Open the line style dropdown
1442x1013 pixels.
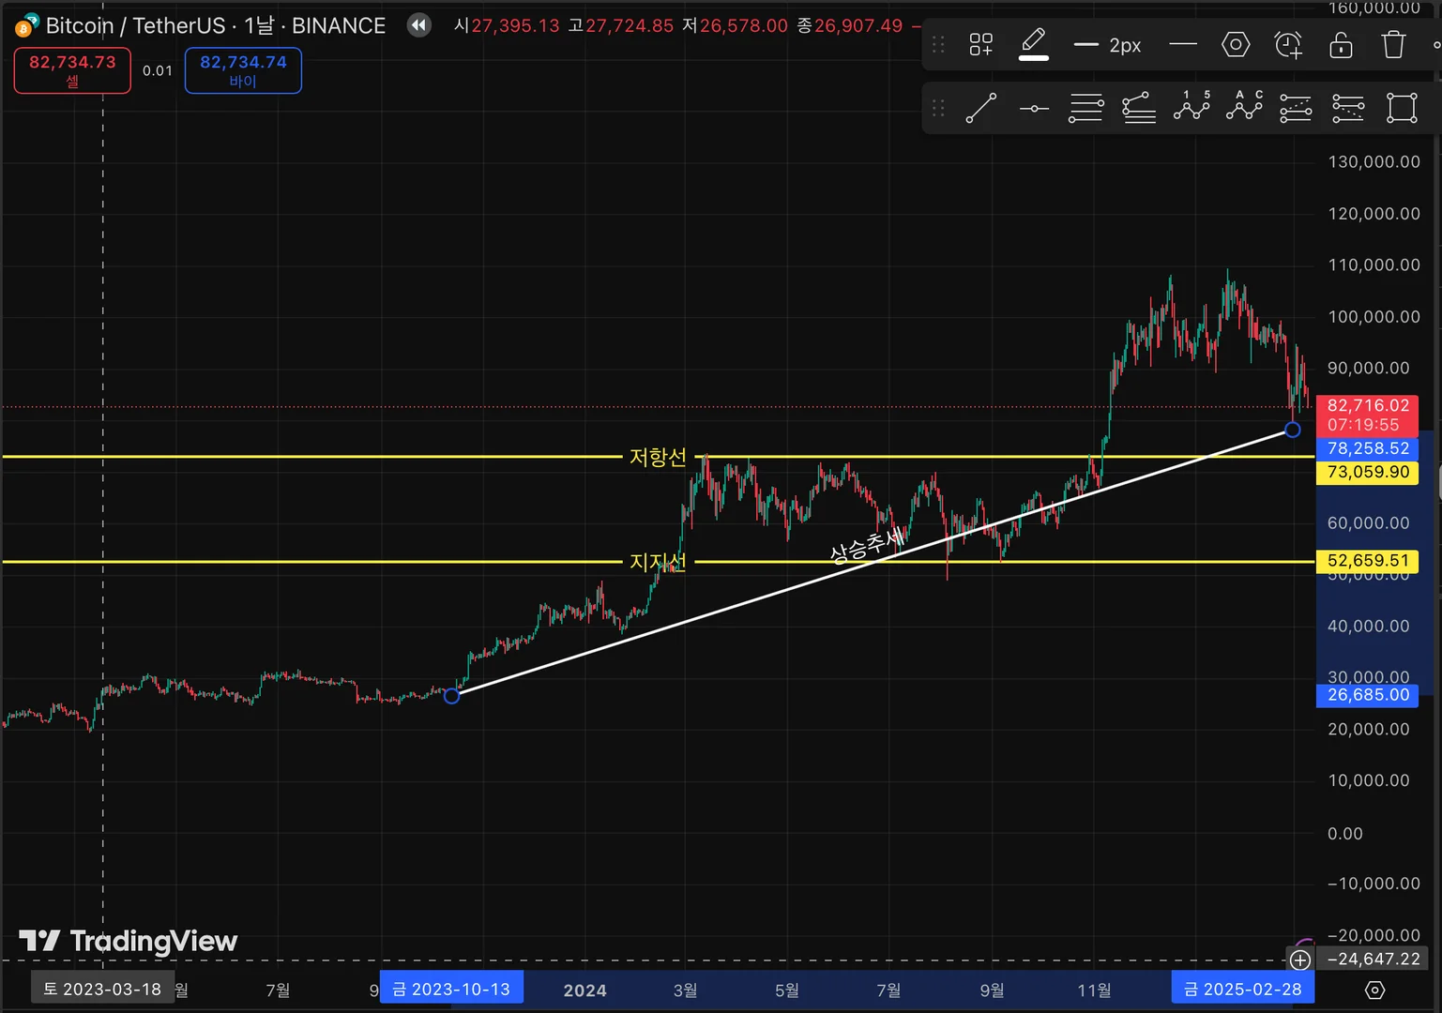[x=1183, y=44]
